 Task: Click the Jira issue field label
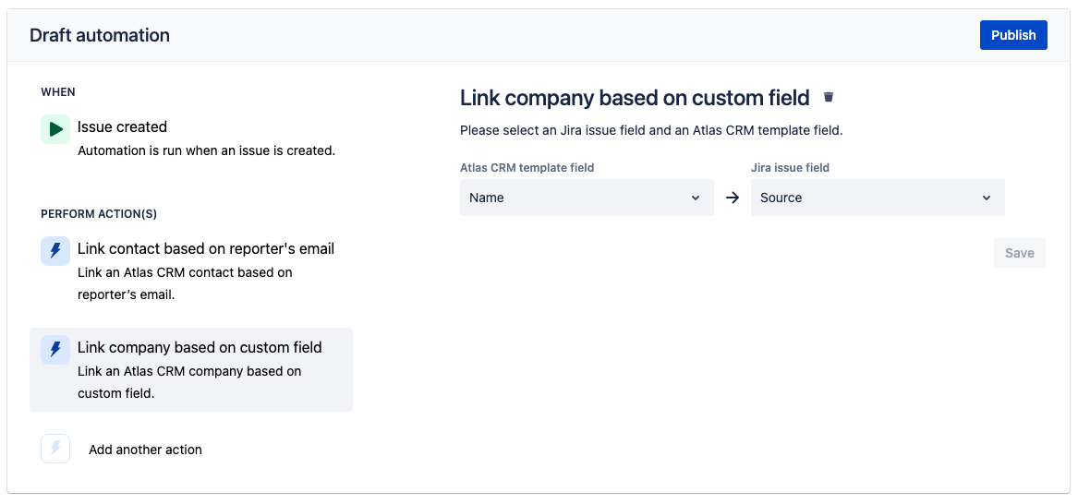pyautogui.click(x=790, y=168)
